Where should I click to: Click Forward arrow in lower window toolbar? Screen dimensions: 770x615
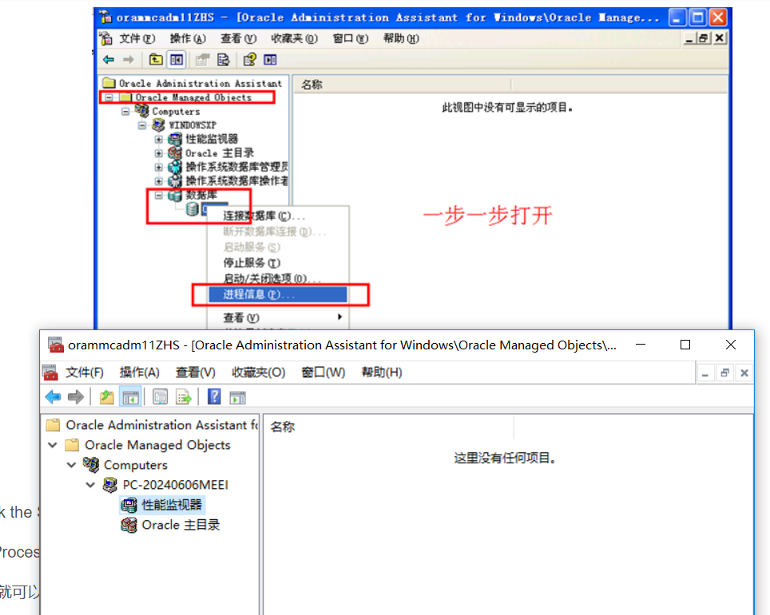76,396
